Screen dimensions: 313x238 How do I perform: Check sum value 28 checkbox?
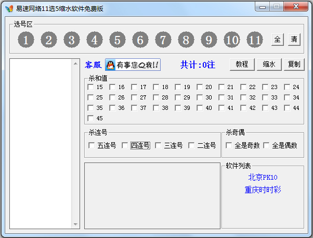(x=156, y=97)
